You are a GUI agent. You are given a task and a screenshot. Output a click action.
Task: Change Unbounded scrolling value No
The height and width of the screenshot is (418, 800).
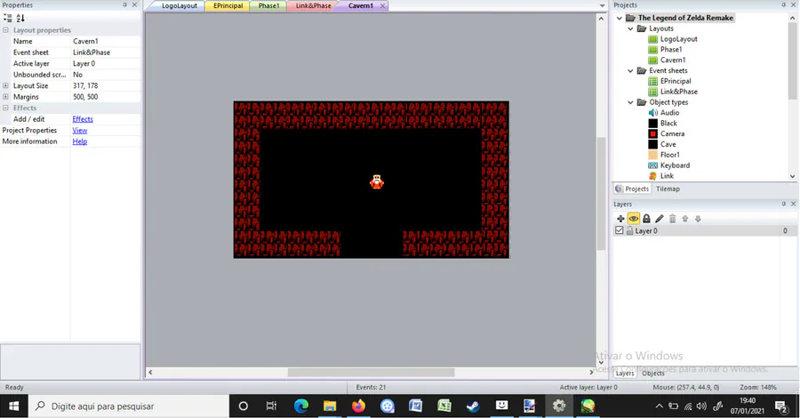pos(106,75)
